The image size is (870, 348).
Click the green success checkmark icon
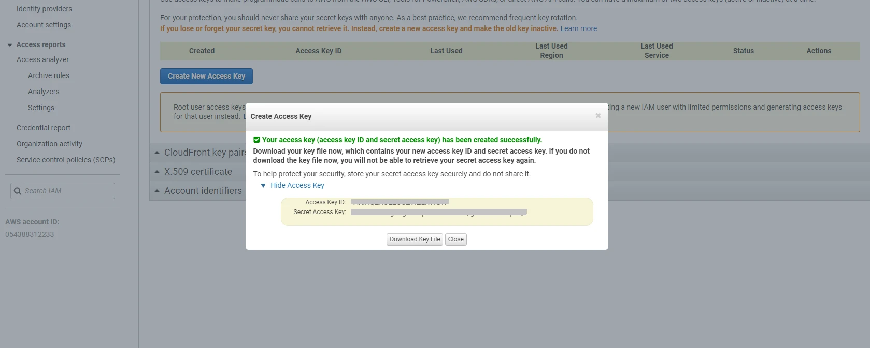click(x=256, y=140)
